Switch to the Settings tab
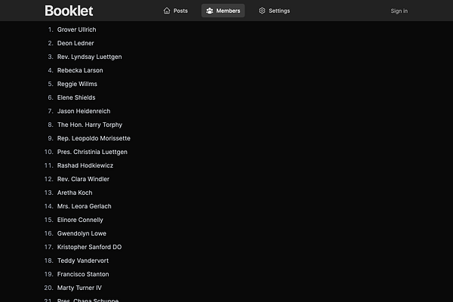Image resolution: width=453 pixels, height=302 pixels. 274,11
